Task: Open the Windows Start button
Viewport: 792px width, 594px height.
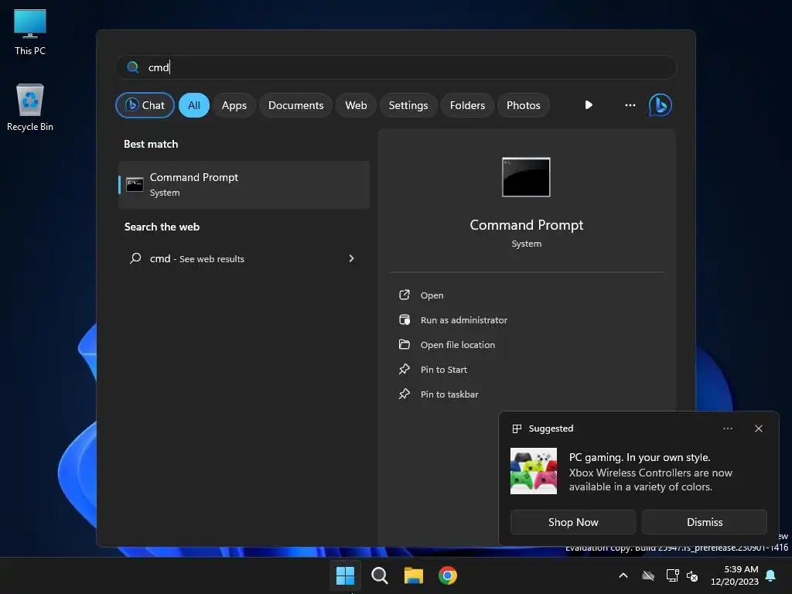Action: (x=346, y=575)
